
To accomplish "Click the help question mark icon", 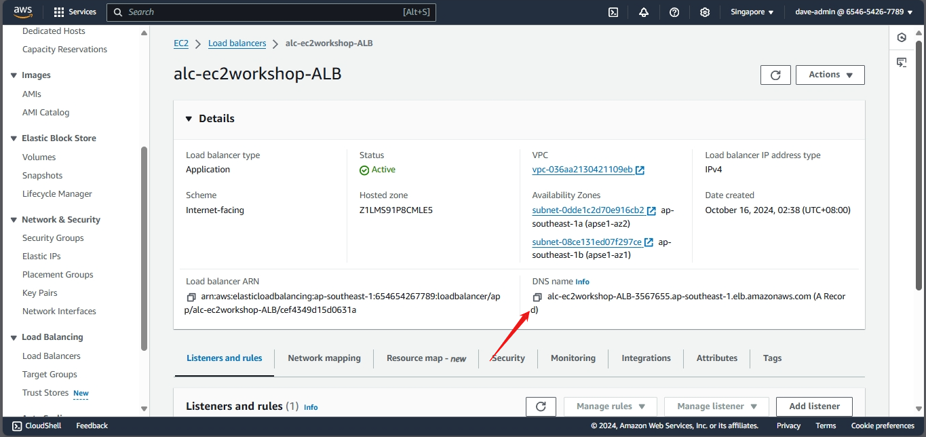I will point(674,12).
